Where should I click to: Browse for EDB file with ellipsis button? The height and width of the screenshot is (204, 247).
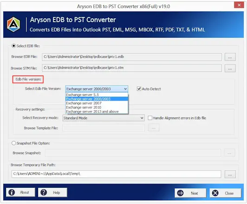[x=230, y=57]
